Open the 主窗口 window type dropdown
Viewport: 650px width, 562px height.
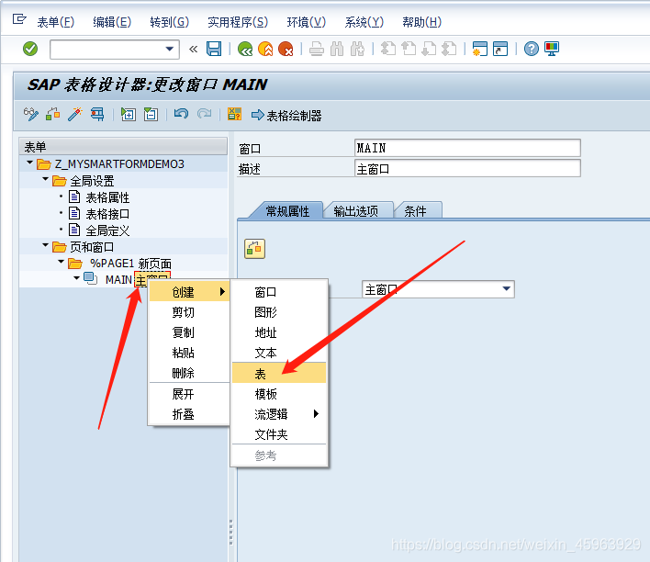(506, 289)
